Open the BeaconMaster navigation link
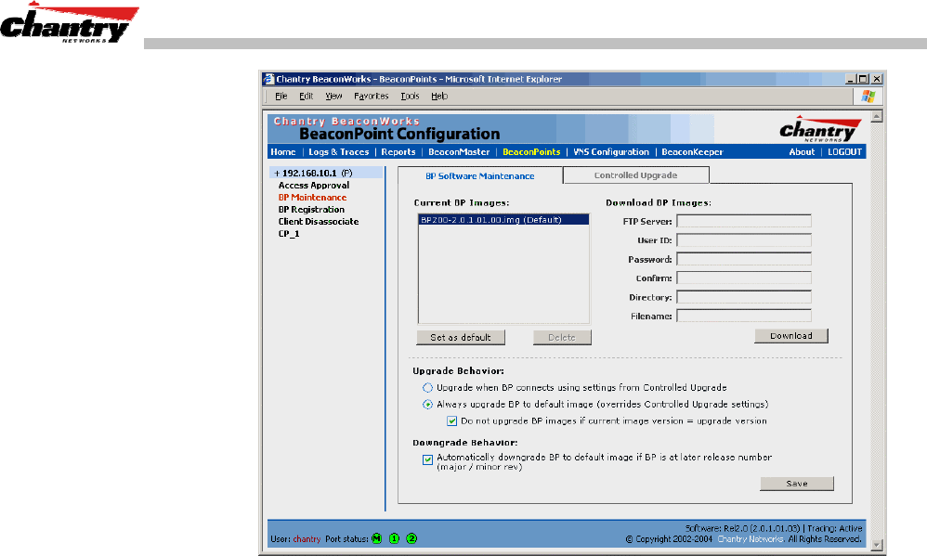 coord(459,152)
